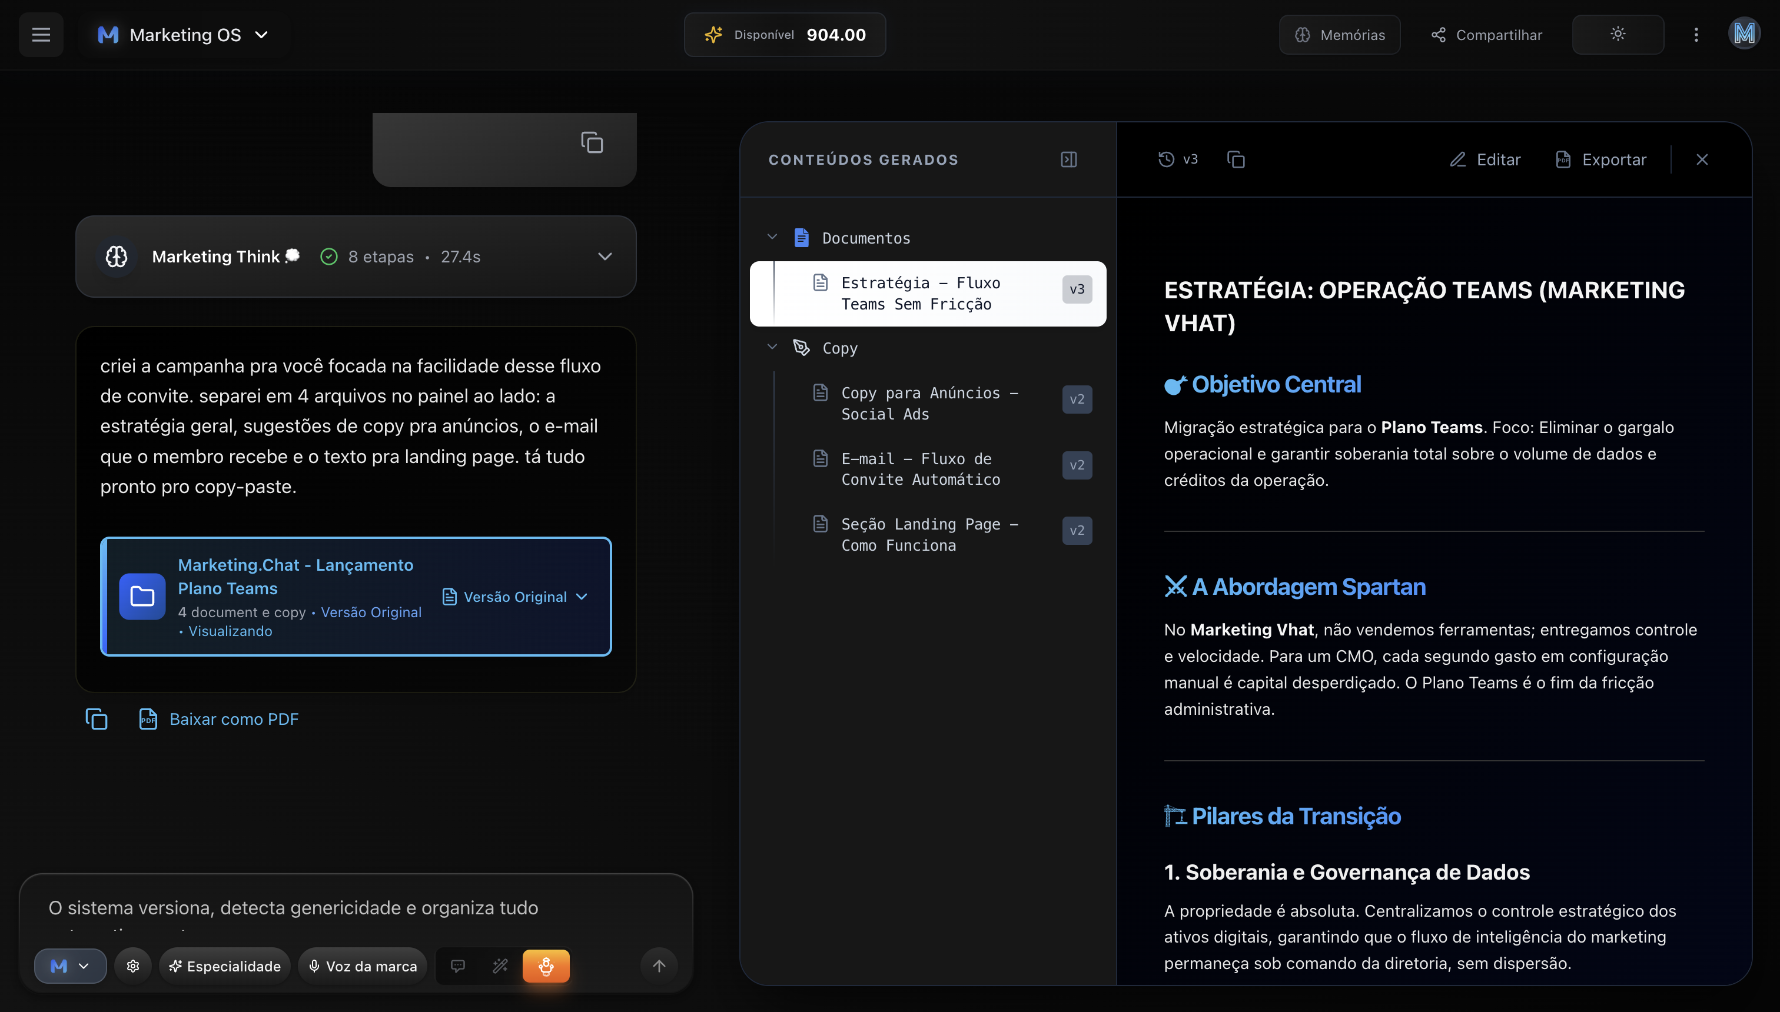The image size is (1780, 1012).
Task: Copy the document content in viewer toolbar
Action: 1236,160
